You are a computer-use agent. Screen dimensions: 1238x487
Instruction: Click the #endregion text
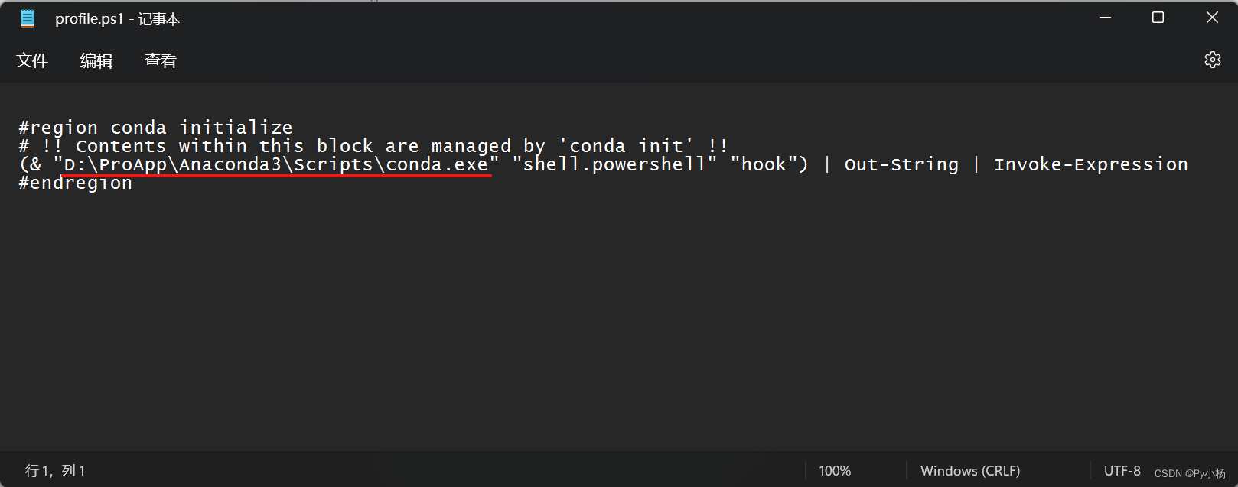[74, 182]
